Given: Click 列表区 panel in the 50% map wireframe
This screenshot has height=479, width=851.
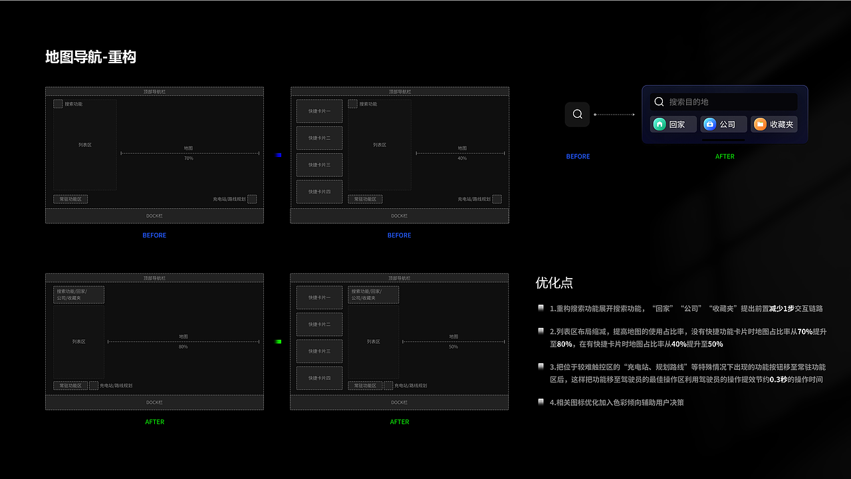Looking at the screenshot, I should (x=373, y=341).
